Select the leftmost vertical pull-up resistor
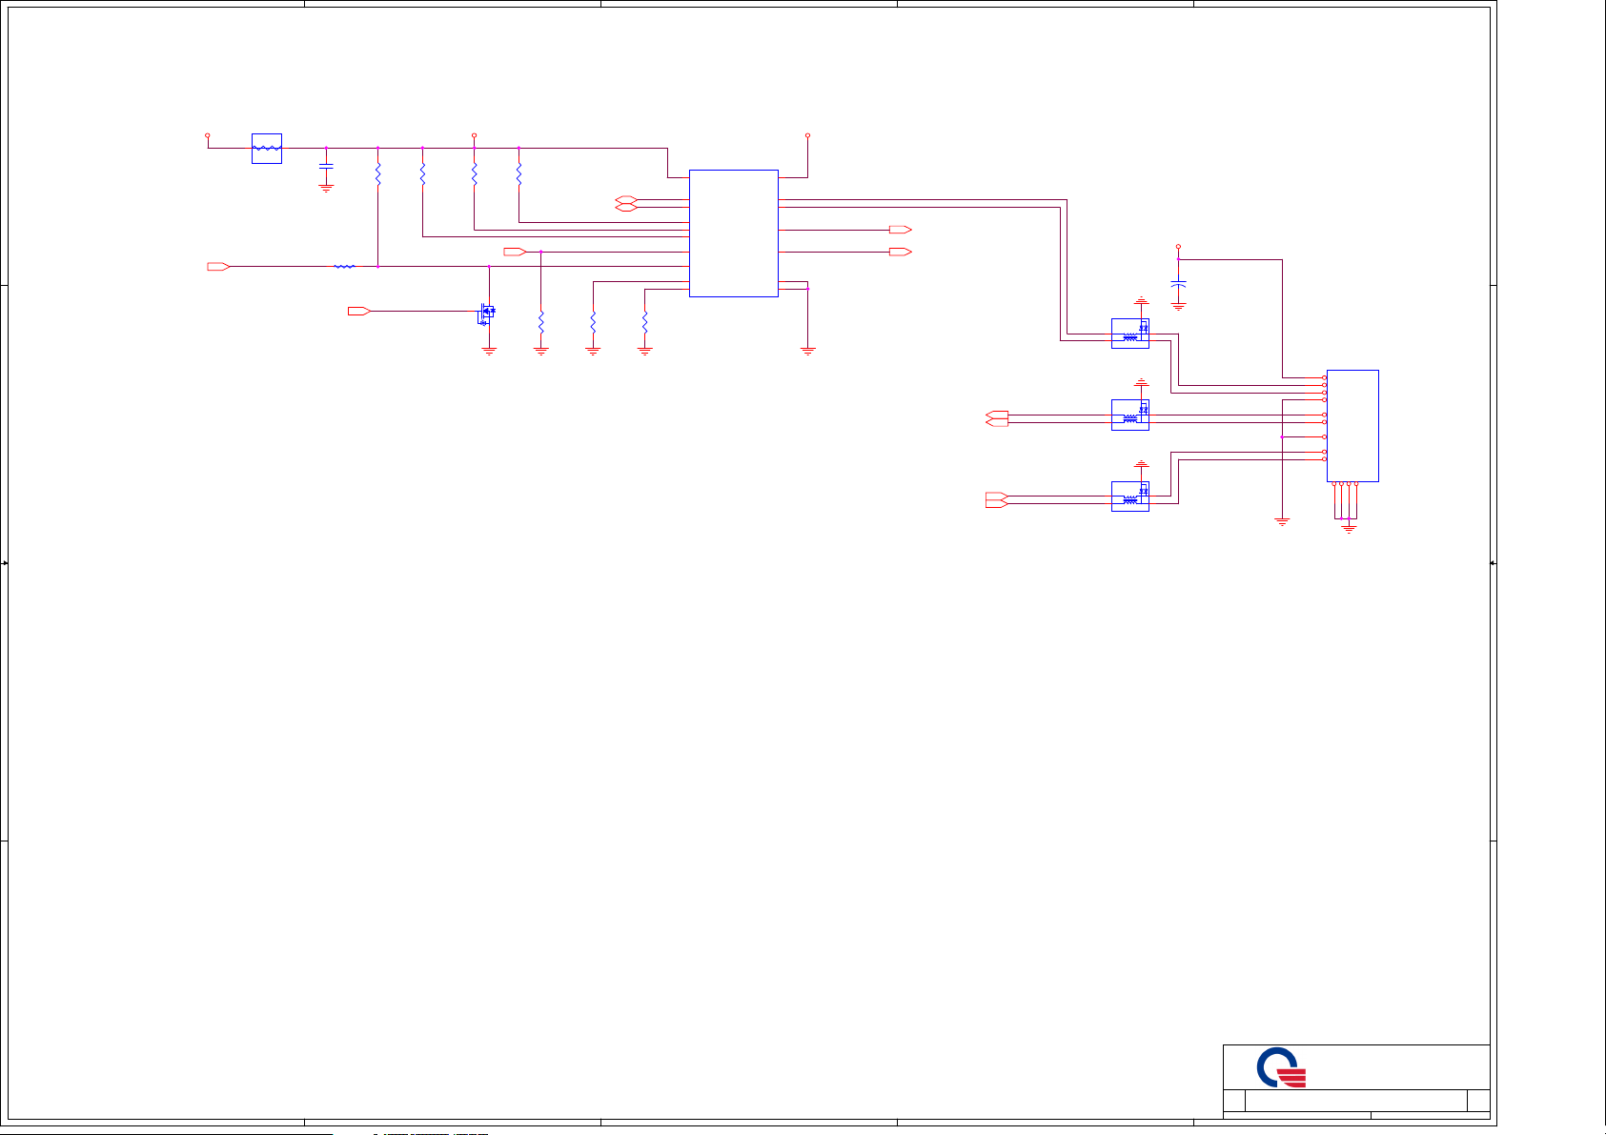This screenshot has height=1135, width=1606. (x=378, y=174)
